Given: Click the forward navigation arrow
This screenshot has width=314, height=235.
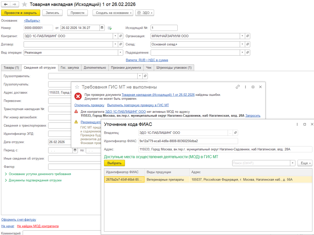Looking at the screenshot, I should (x=14, y=4).
